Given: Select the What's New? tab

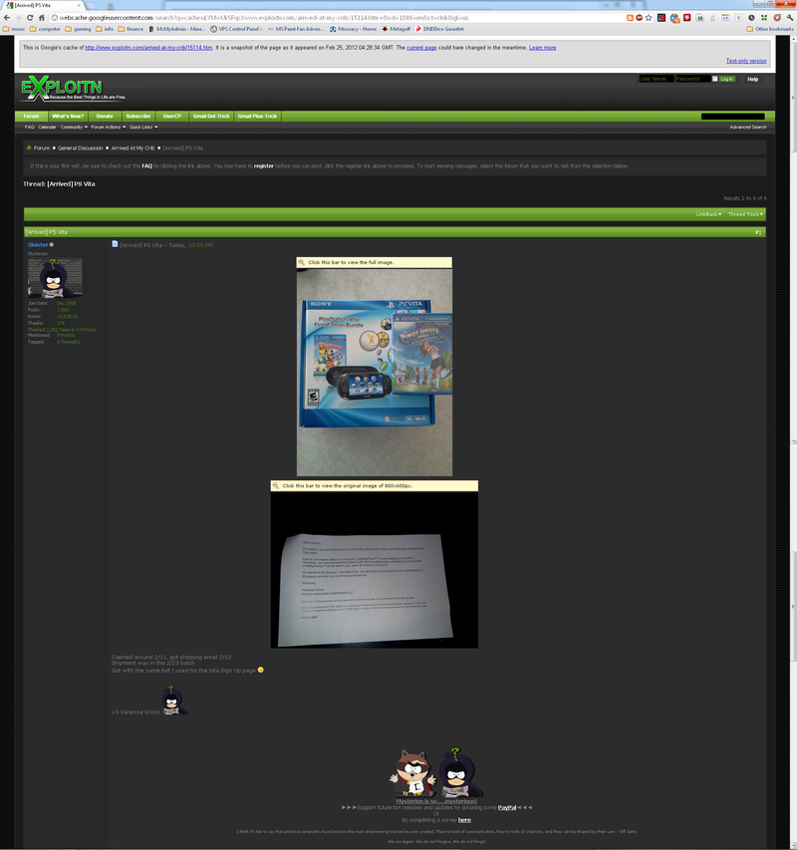Looking at the screenshot, I should [68, 116].
